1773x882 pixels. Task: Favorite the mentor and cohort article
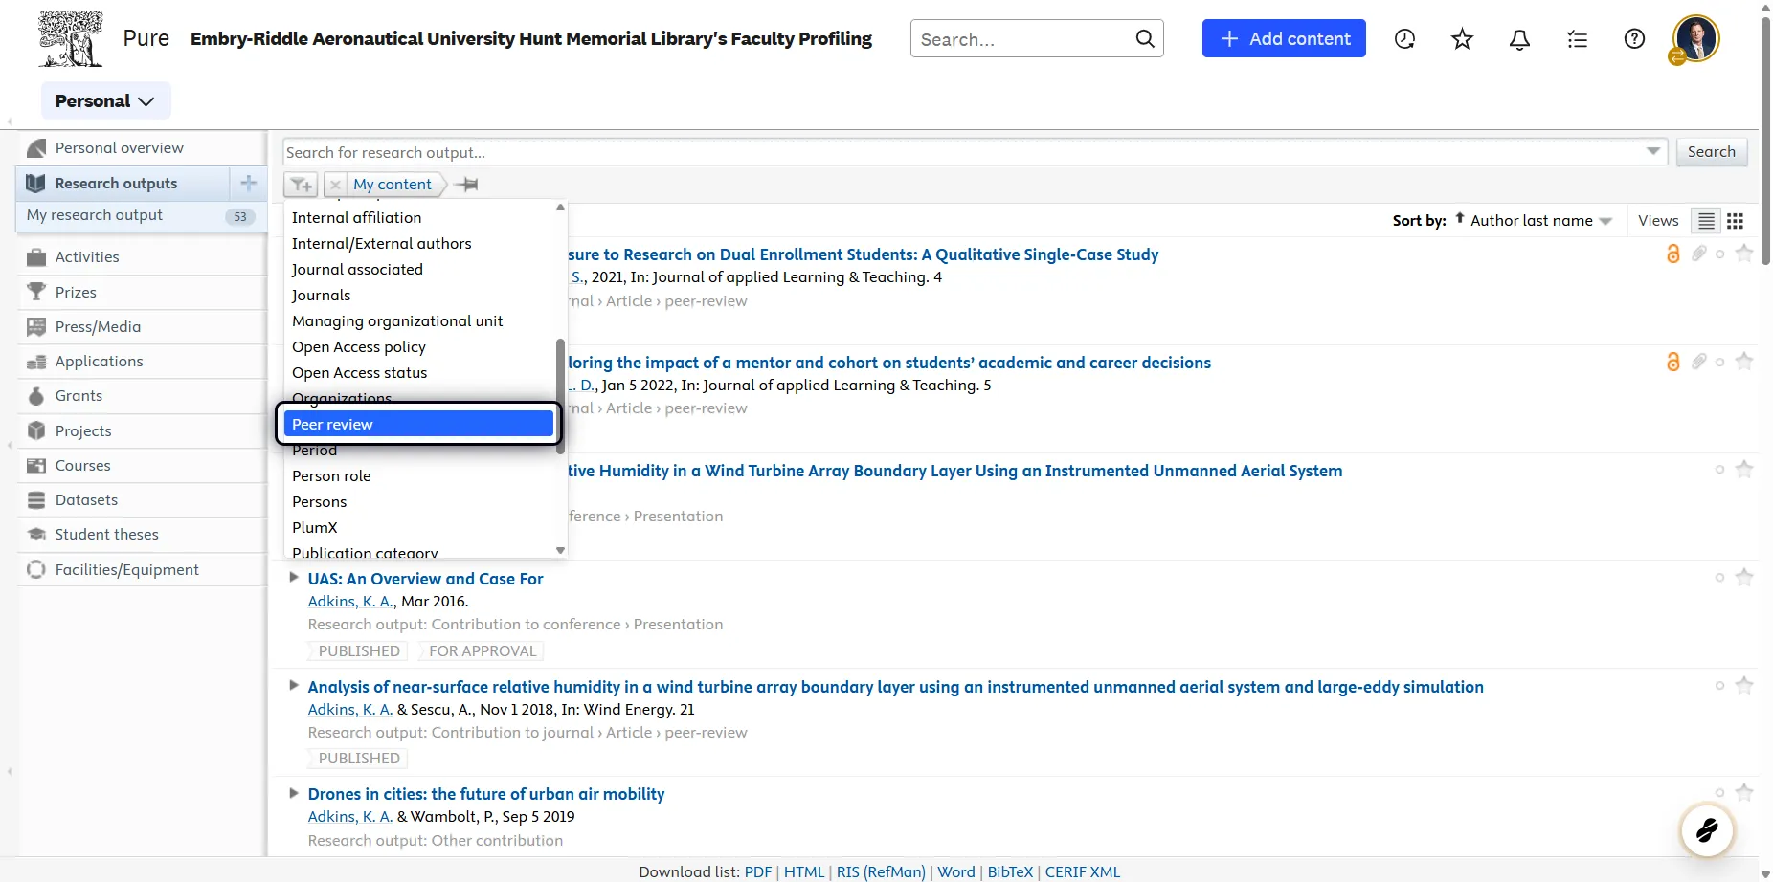pos(1744,362)
